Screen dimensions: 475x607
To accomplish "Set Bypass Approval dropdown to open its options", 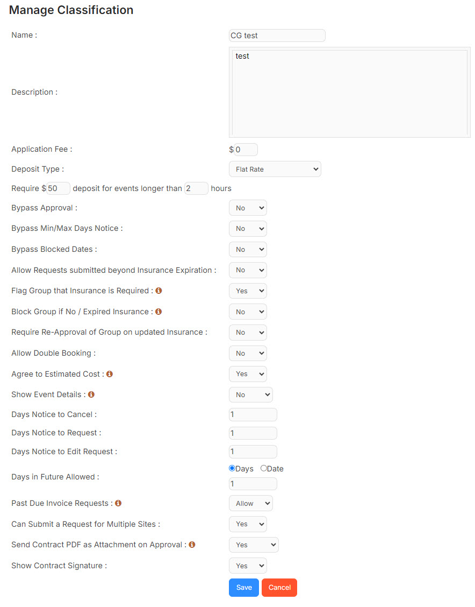I will coord(248,208).
